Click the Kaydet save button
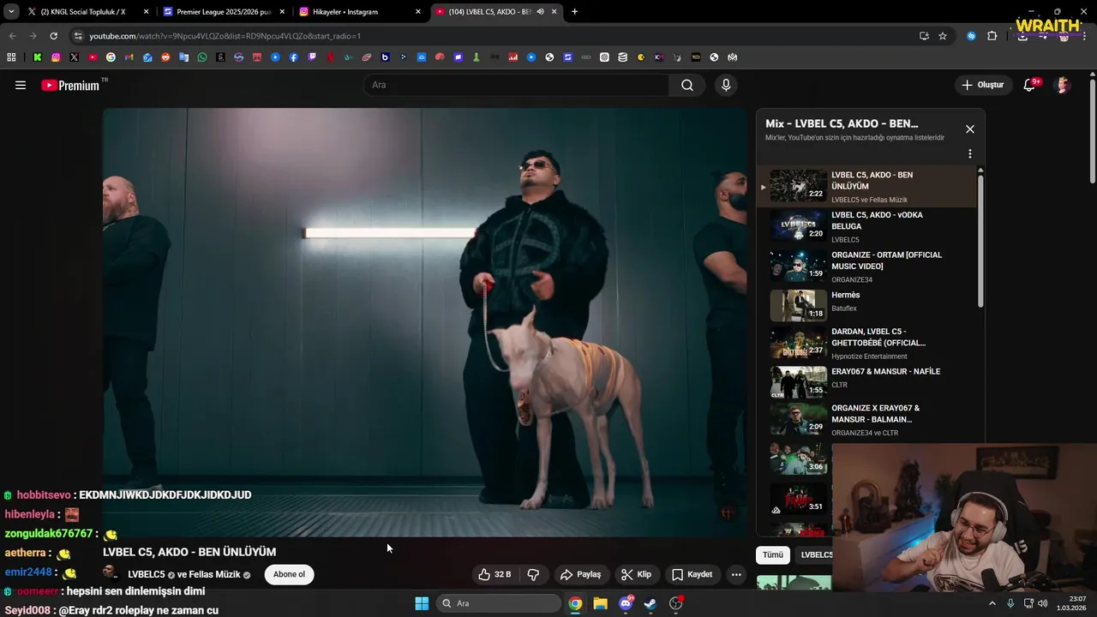 (x=692, y=574)
